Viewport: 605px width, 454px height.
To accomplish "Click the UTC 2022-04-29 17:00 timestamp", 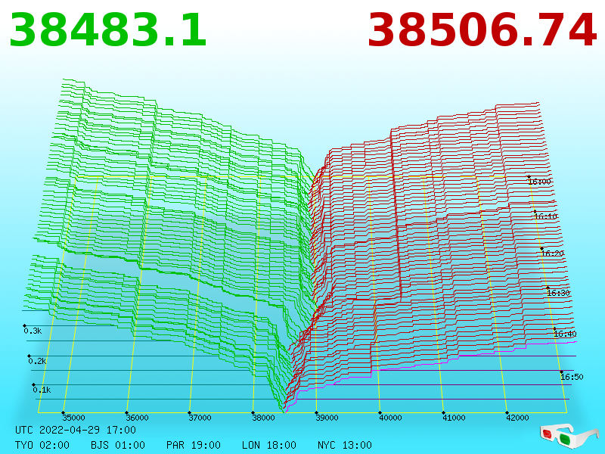I will [76, 430].
